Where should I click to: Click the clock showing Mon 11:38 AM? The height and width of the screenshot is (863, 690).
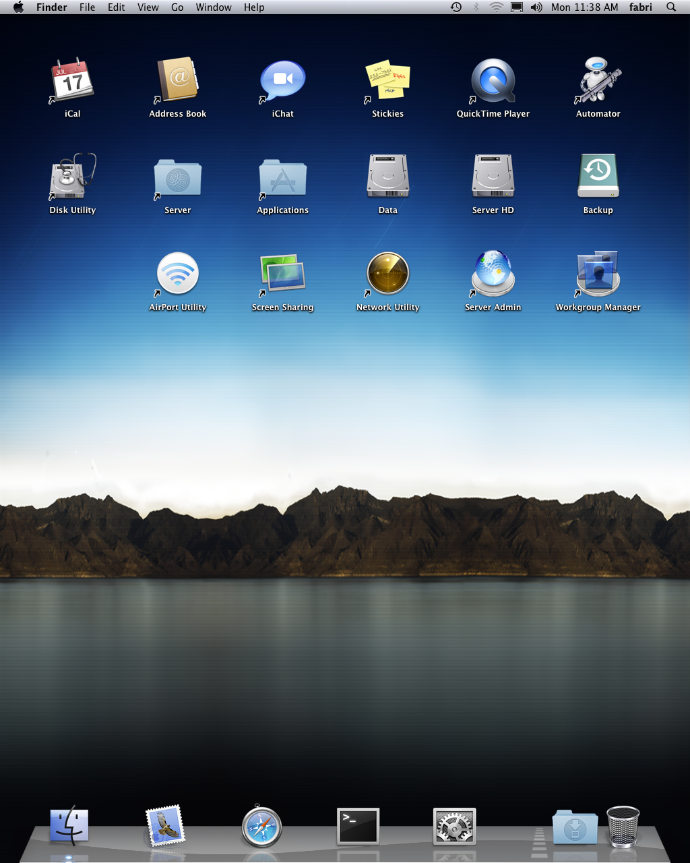585,7
